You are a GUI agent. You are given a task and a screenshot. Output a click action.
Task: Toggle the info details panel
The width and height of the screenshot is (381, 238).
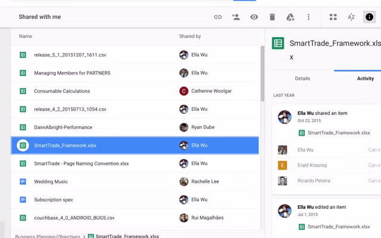tap(369, 17)
